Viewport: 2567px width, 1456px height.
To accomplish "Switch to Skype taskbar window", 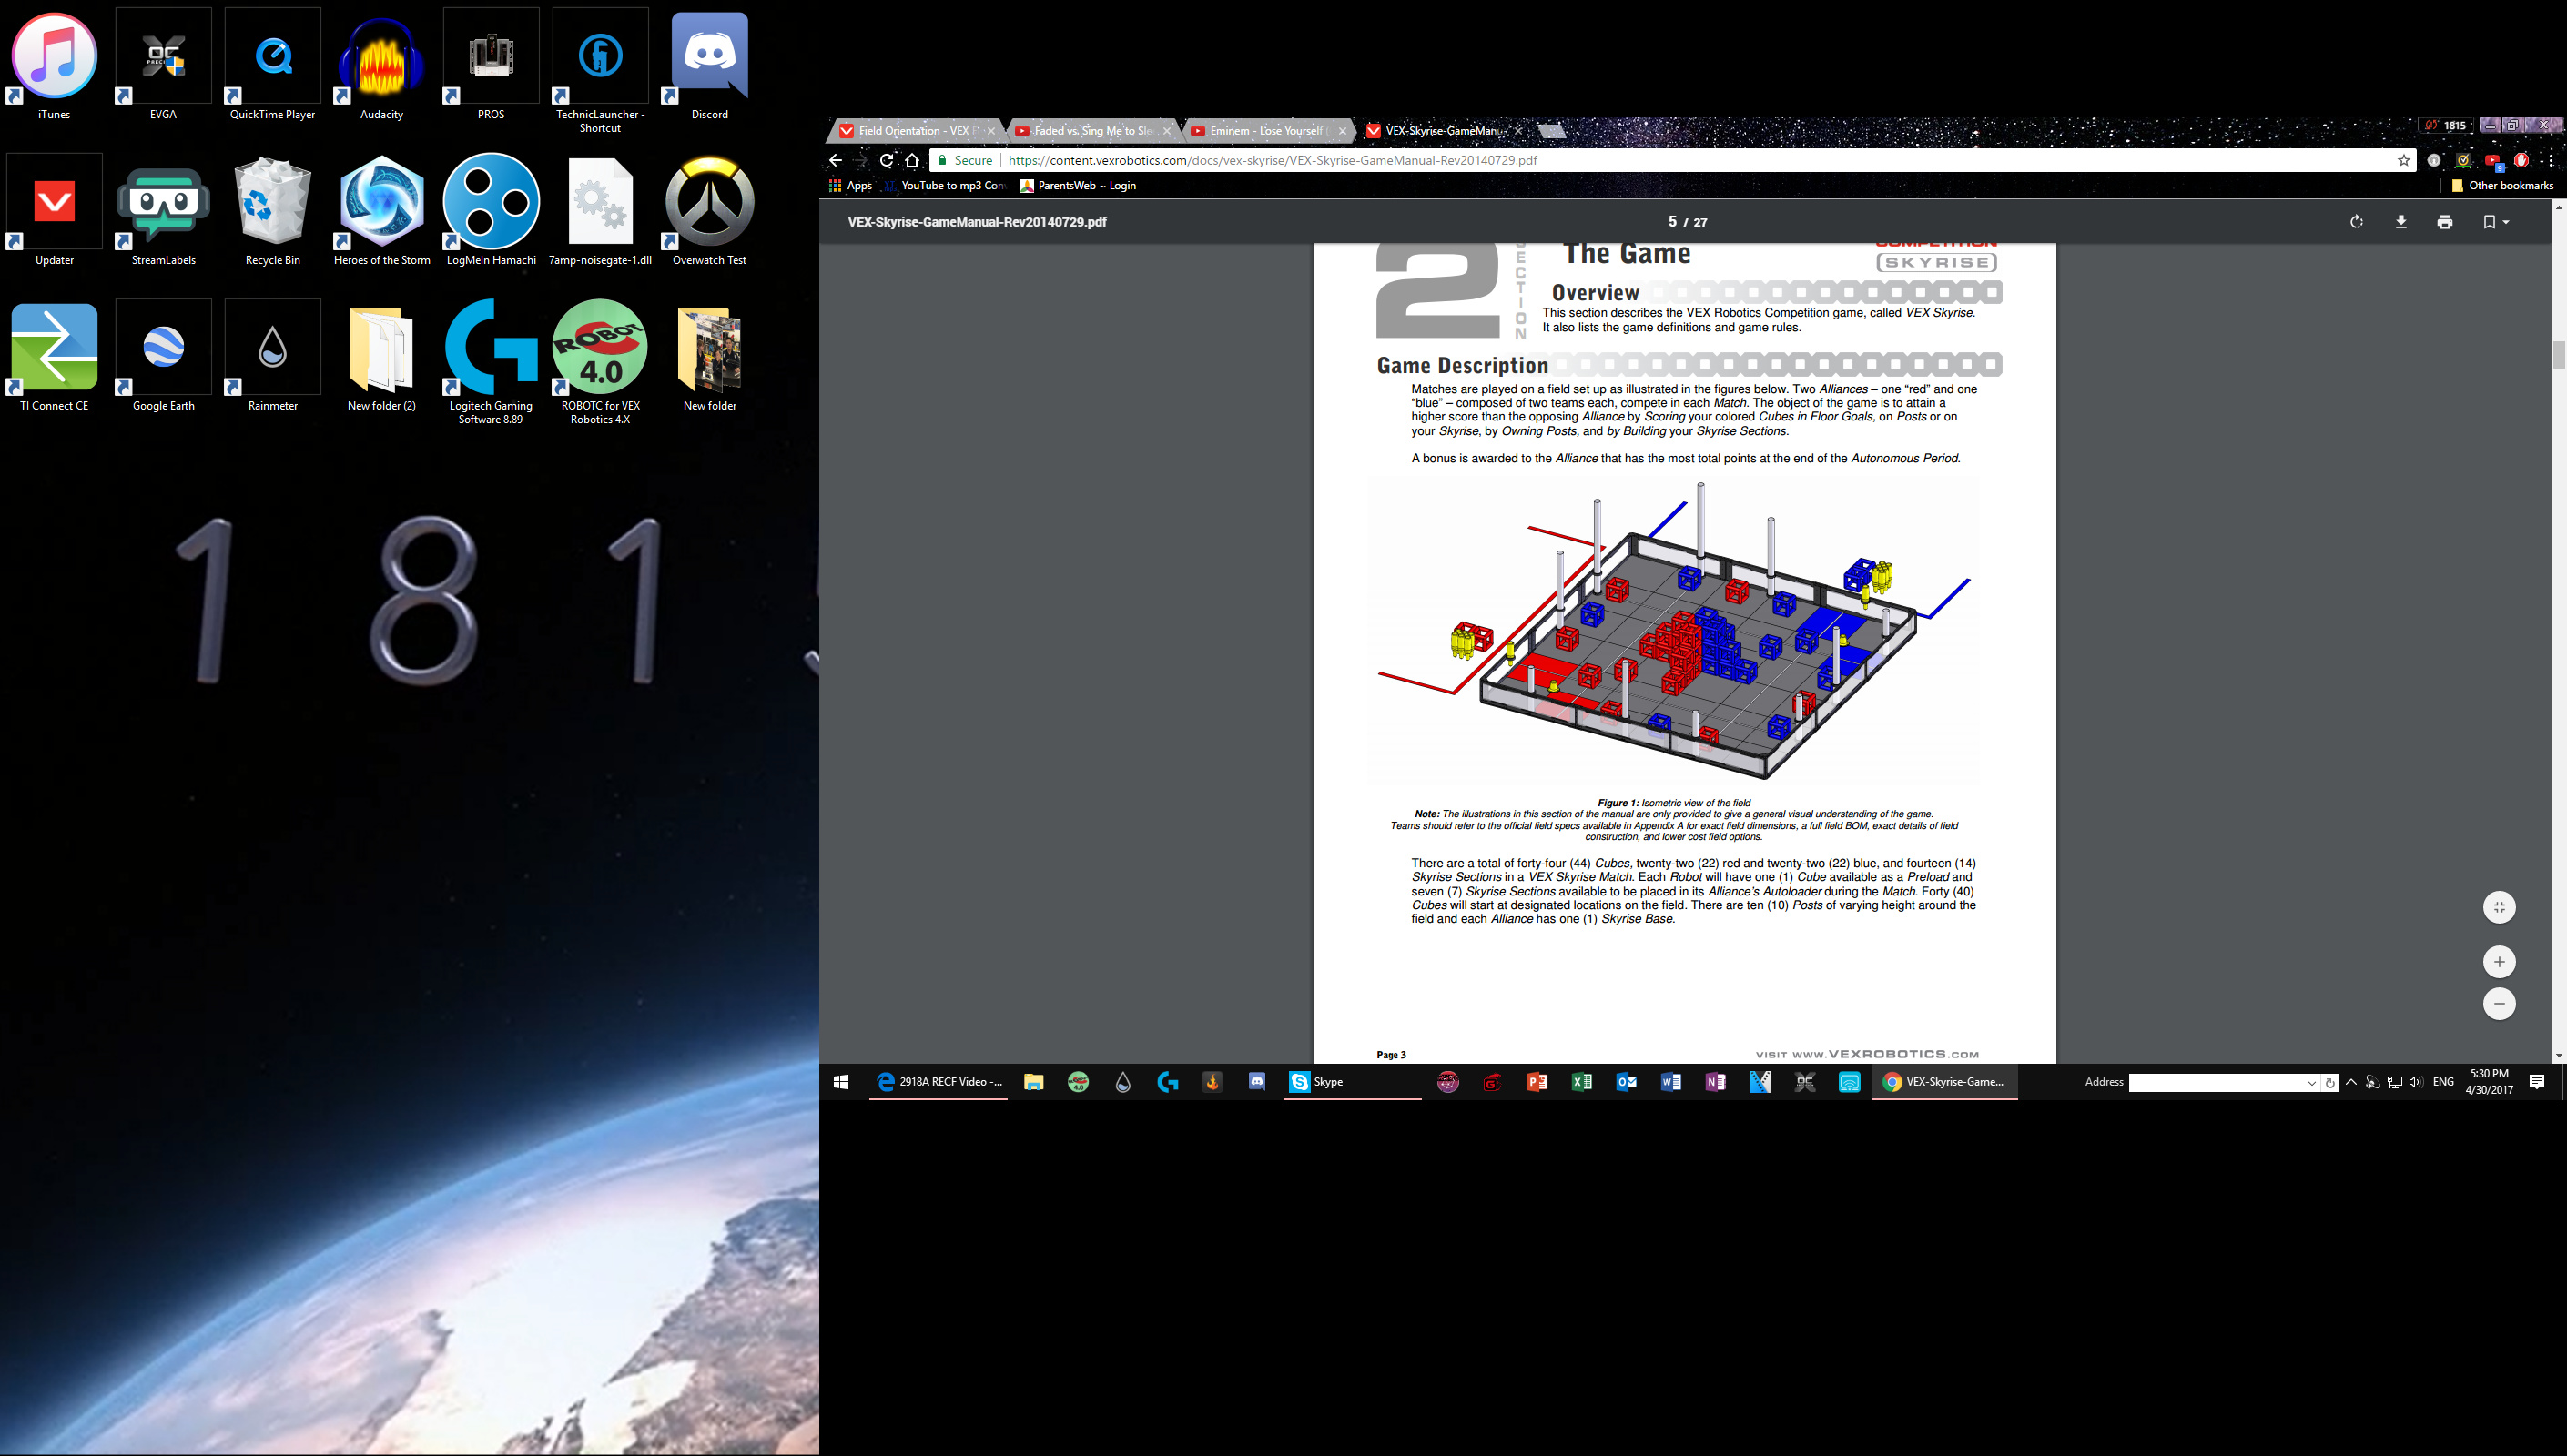I will pyautogui.click(x=1351, y=1082).
